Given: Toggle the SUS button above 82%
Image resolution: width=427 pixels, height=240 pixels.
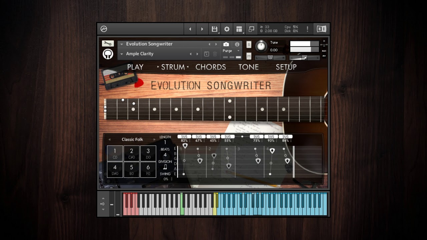Looking at the screenshot, I should tap(184, 137).
